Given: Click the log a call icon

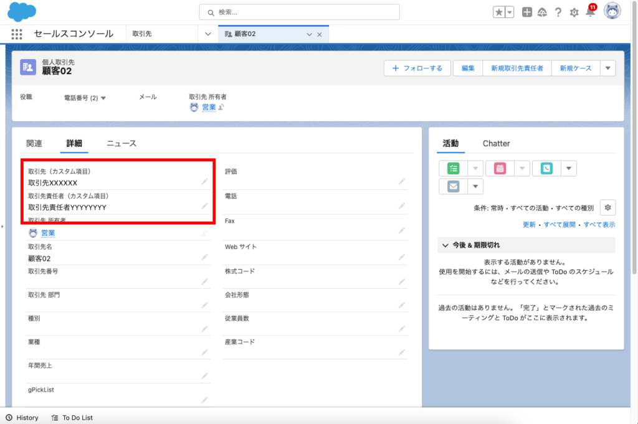Looking at the screenshot, I should pos(547,168).
